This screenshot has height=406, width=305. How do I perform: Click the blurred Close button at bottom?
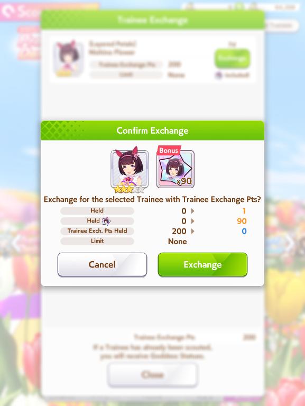point(152,375)
